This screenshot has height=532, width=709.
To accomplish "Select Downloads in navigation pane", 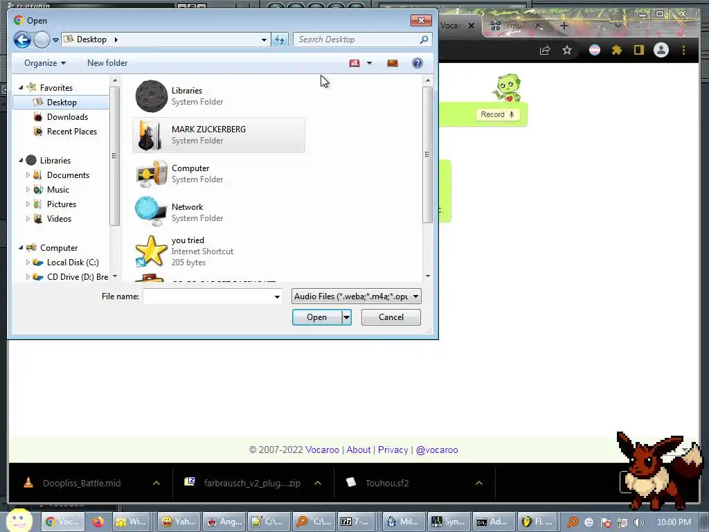I will click(x=67, y=116).
